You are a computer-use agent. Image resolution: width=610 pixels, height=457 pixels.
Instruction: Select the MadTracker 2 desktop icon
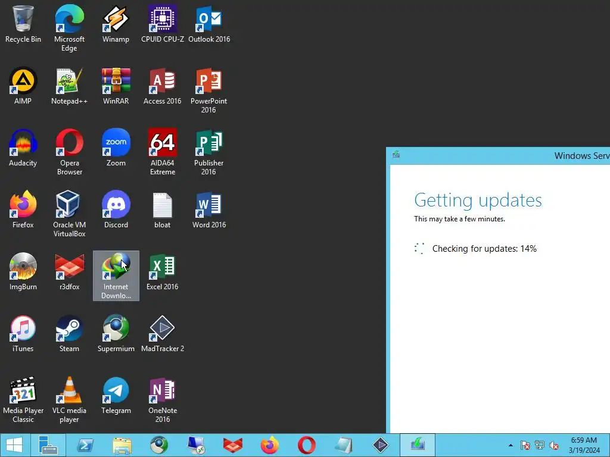click(x=163, y=333)
